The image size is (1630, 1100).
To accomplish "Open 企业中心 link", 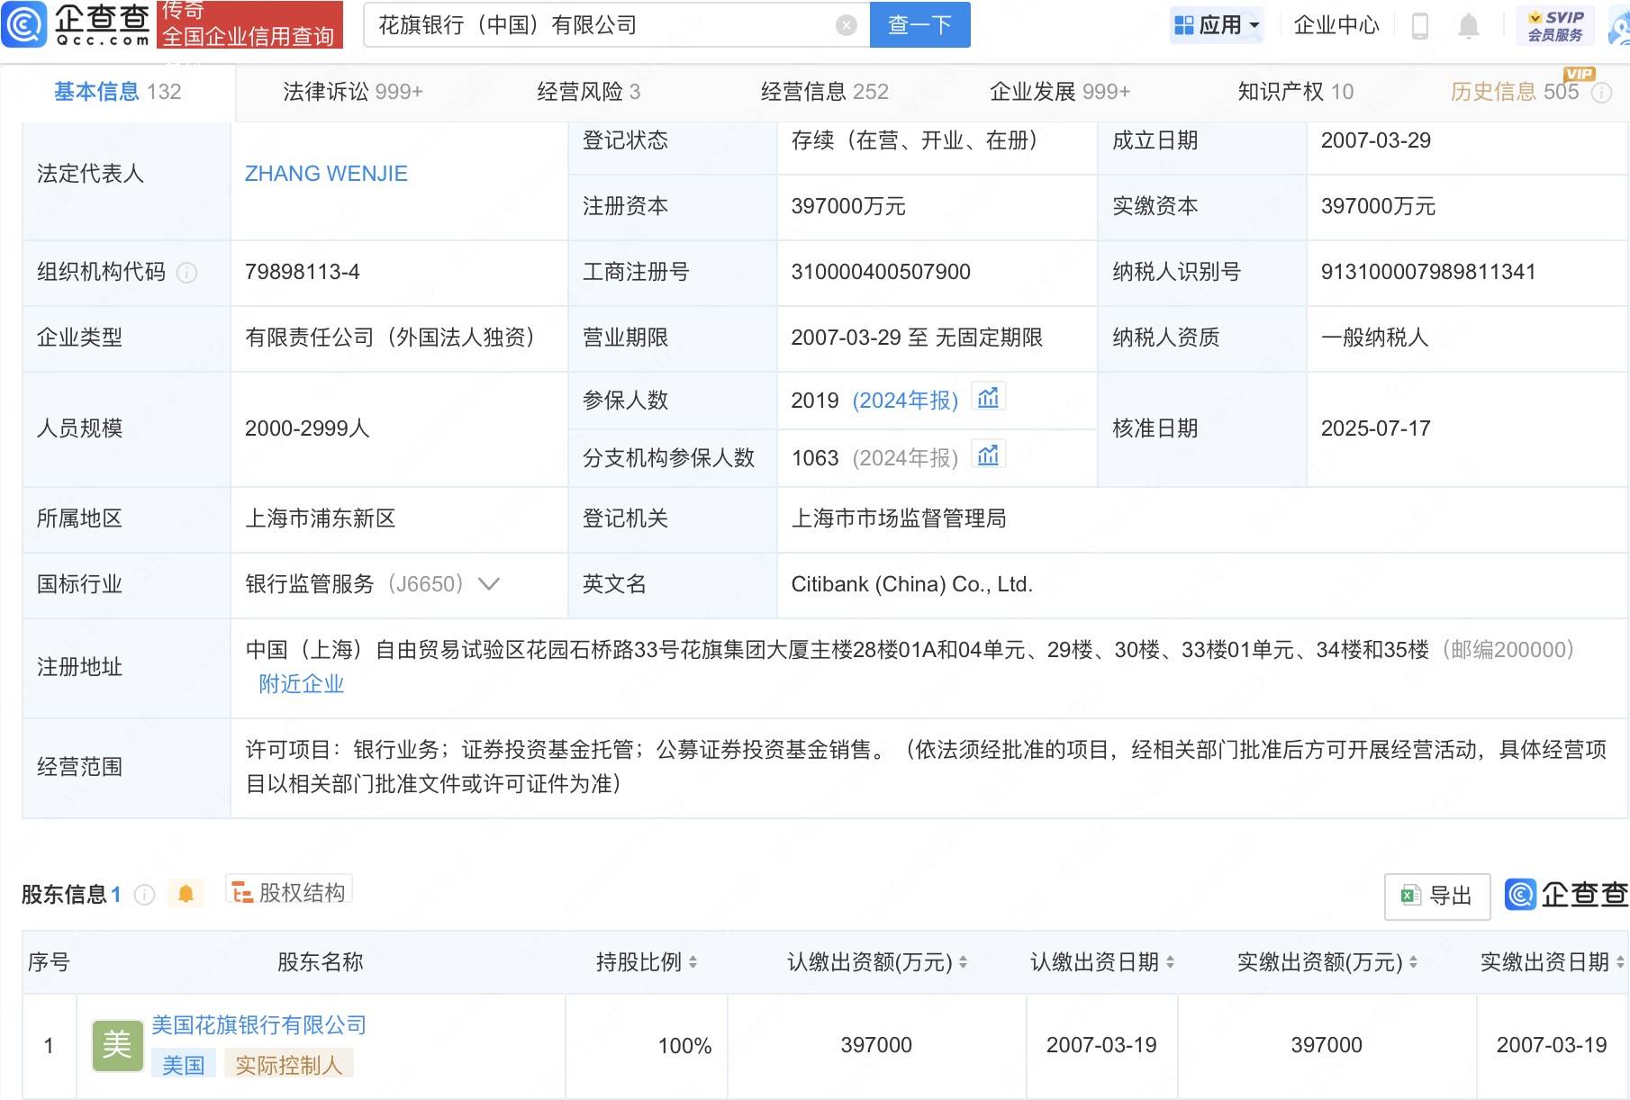I will click(x=1336, y=25).
